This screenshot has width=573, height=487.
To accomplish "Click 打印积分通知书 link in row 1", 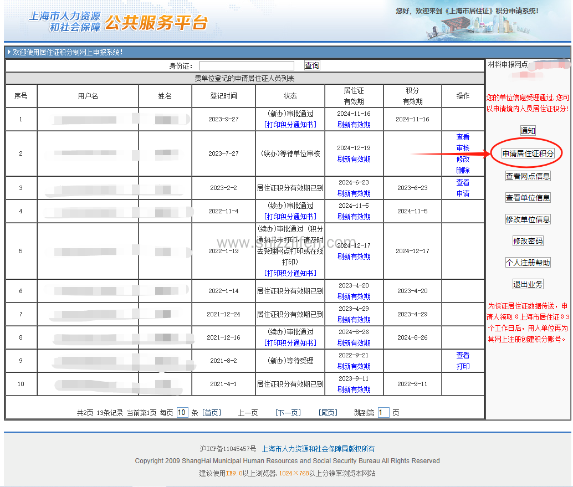I will pyautogui.click(x=290, y=125).
